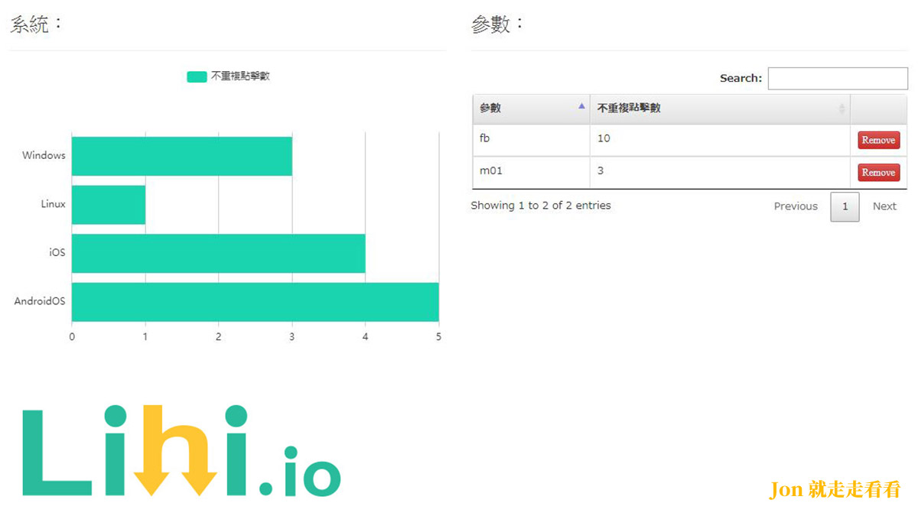Select the AndroidOS bar in chart
This screenshot has width=918, height=516.
click(256, 302)
